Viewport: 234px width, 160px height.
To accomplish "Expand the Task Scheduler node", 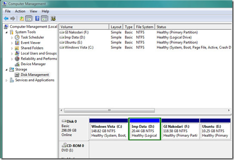I will click(x=12, y=38).
